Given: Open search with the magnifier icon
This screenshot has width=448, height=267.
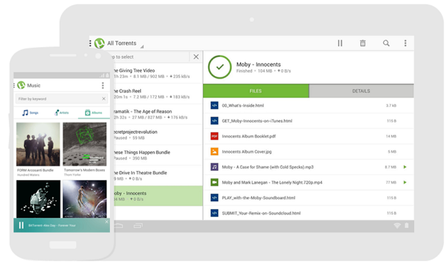Looking at the screenshot, I should 386,43.
